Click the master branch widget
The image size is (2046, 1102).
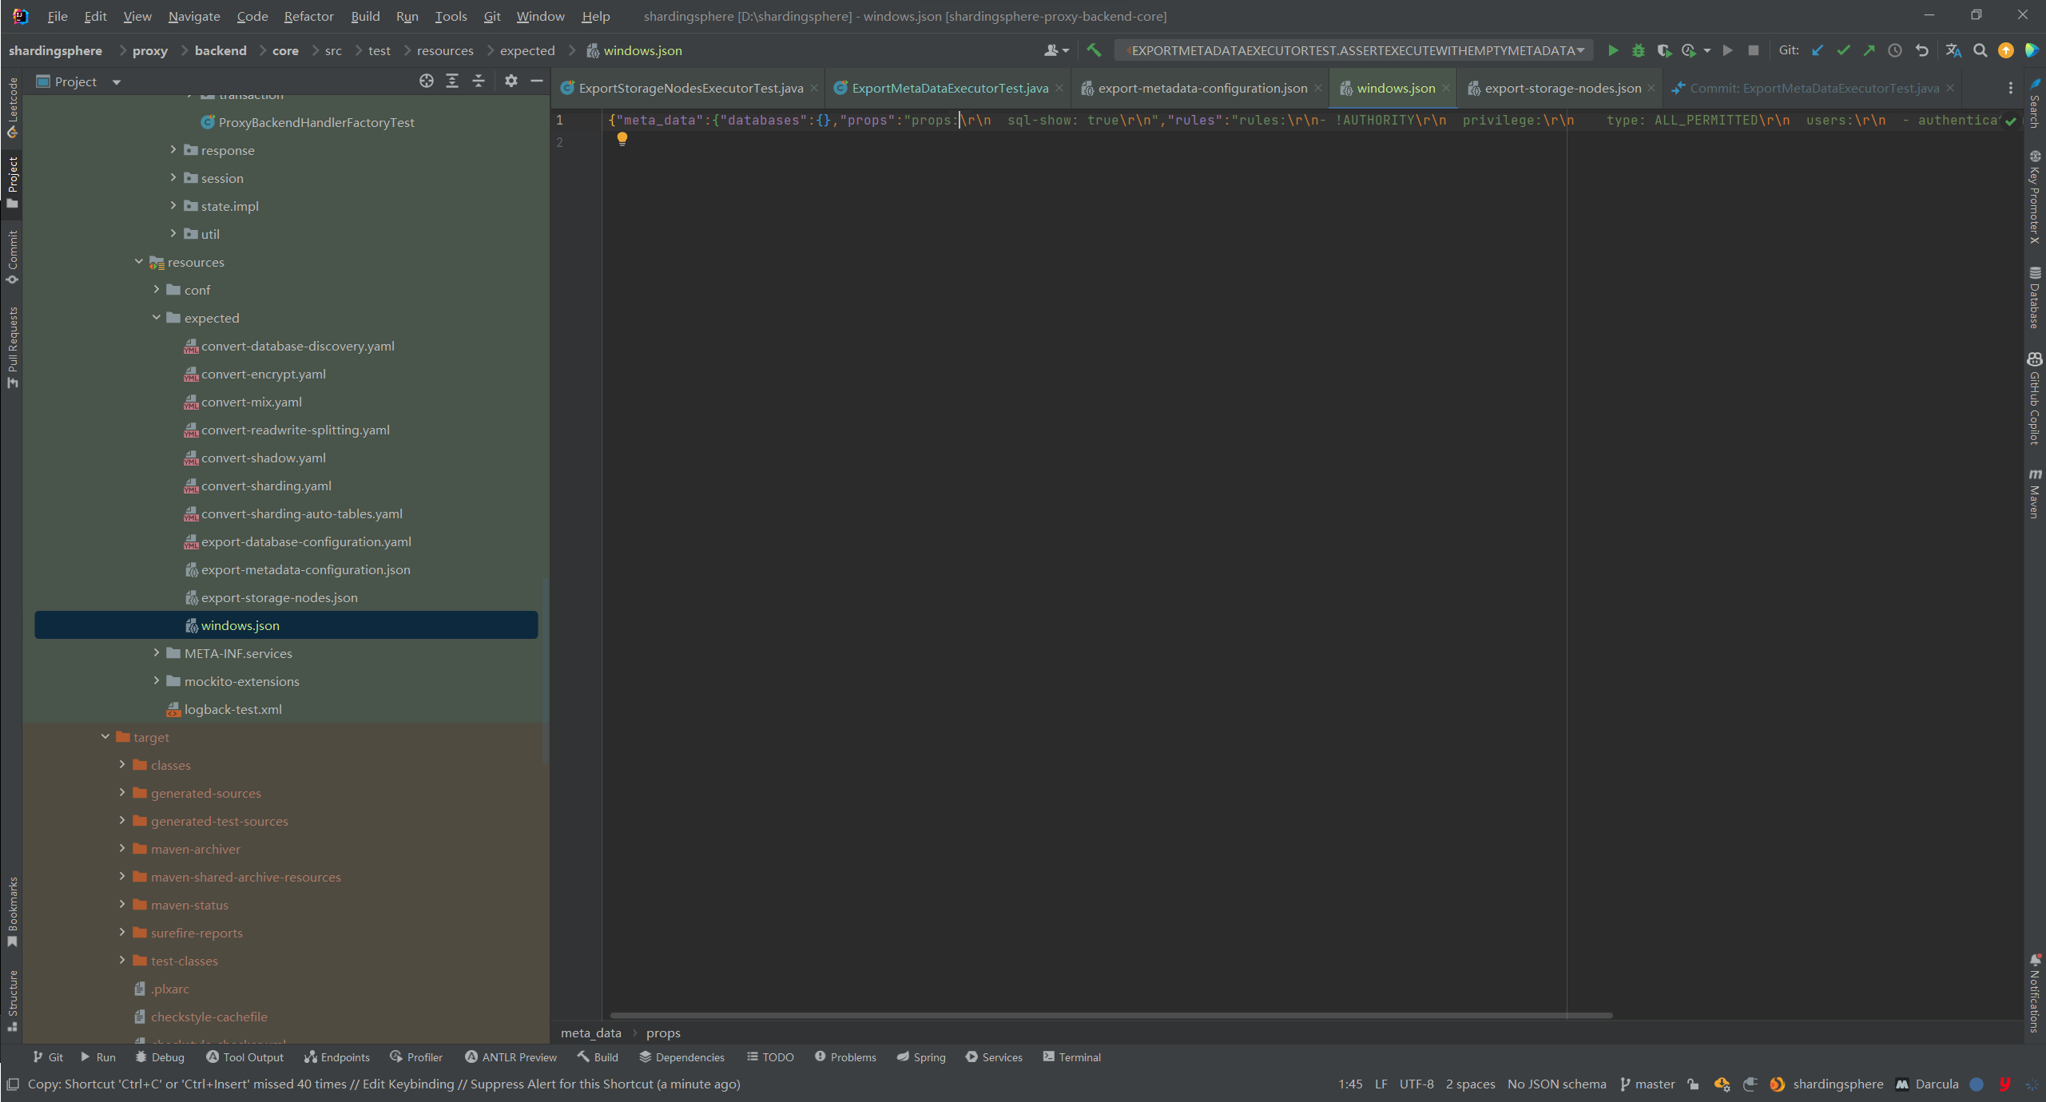click(x=1647, y=1084)
